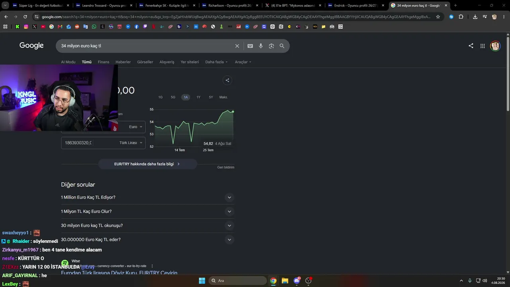Open the Euro currency dropdown

click(135, 127)
